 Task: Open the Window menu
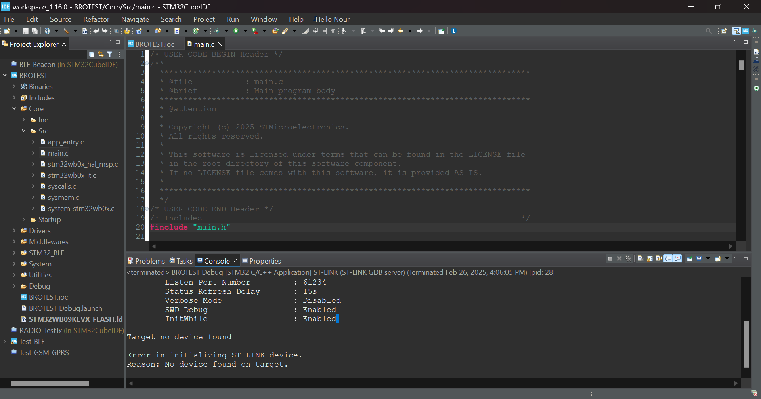coord(264,19)
